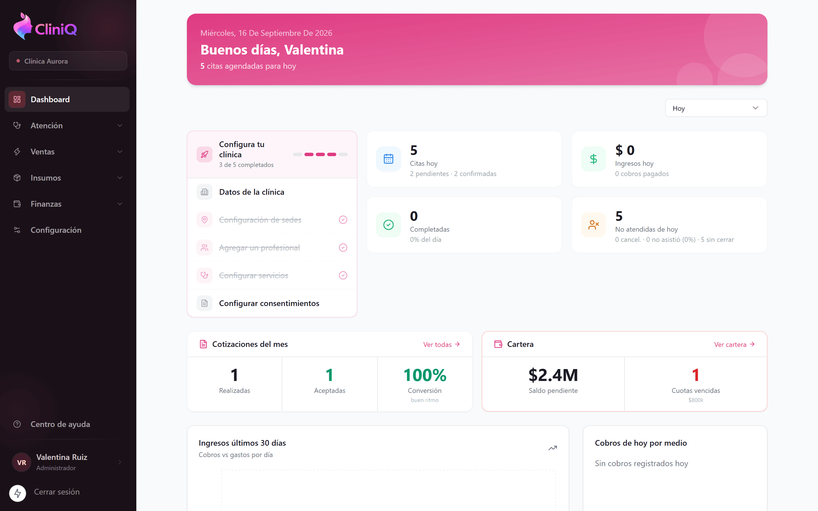Click the check circle icon on Completadas card
This screenshot has width=818, height=511.
pyautogui.click(x=388, y=225)
